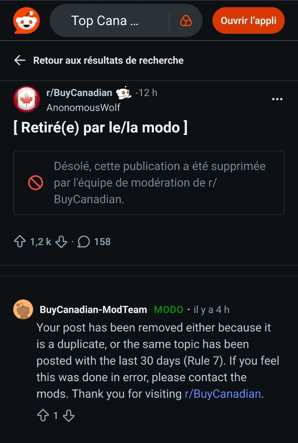
Task: Click the removed-post prohibition icon
Action: 36,183
